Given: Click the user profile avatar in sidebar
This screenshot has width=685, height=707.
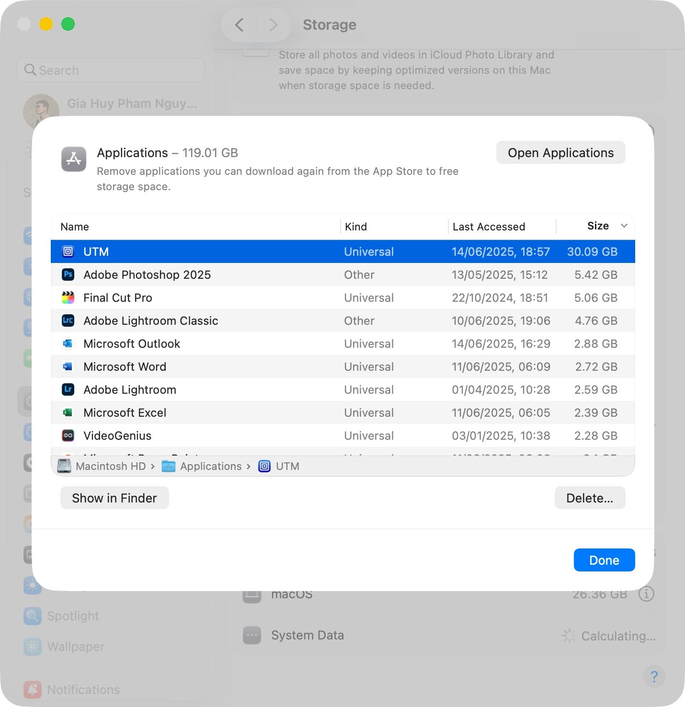Looking at the screenshot, I should coord(41,111).
